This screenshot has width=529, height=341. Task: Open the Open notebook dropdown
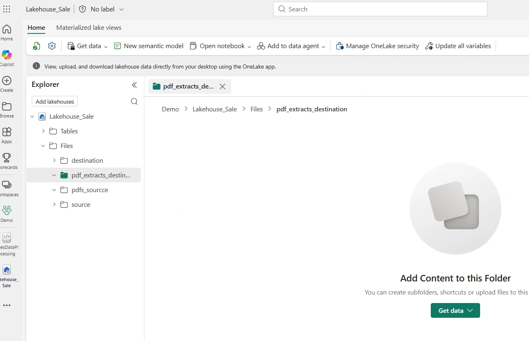coord(220,46)
